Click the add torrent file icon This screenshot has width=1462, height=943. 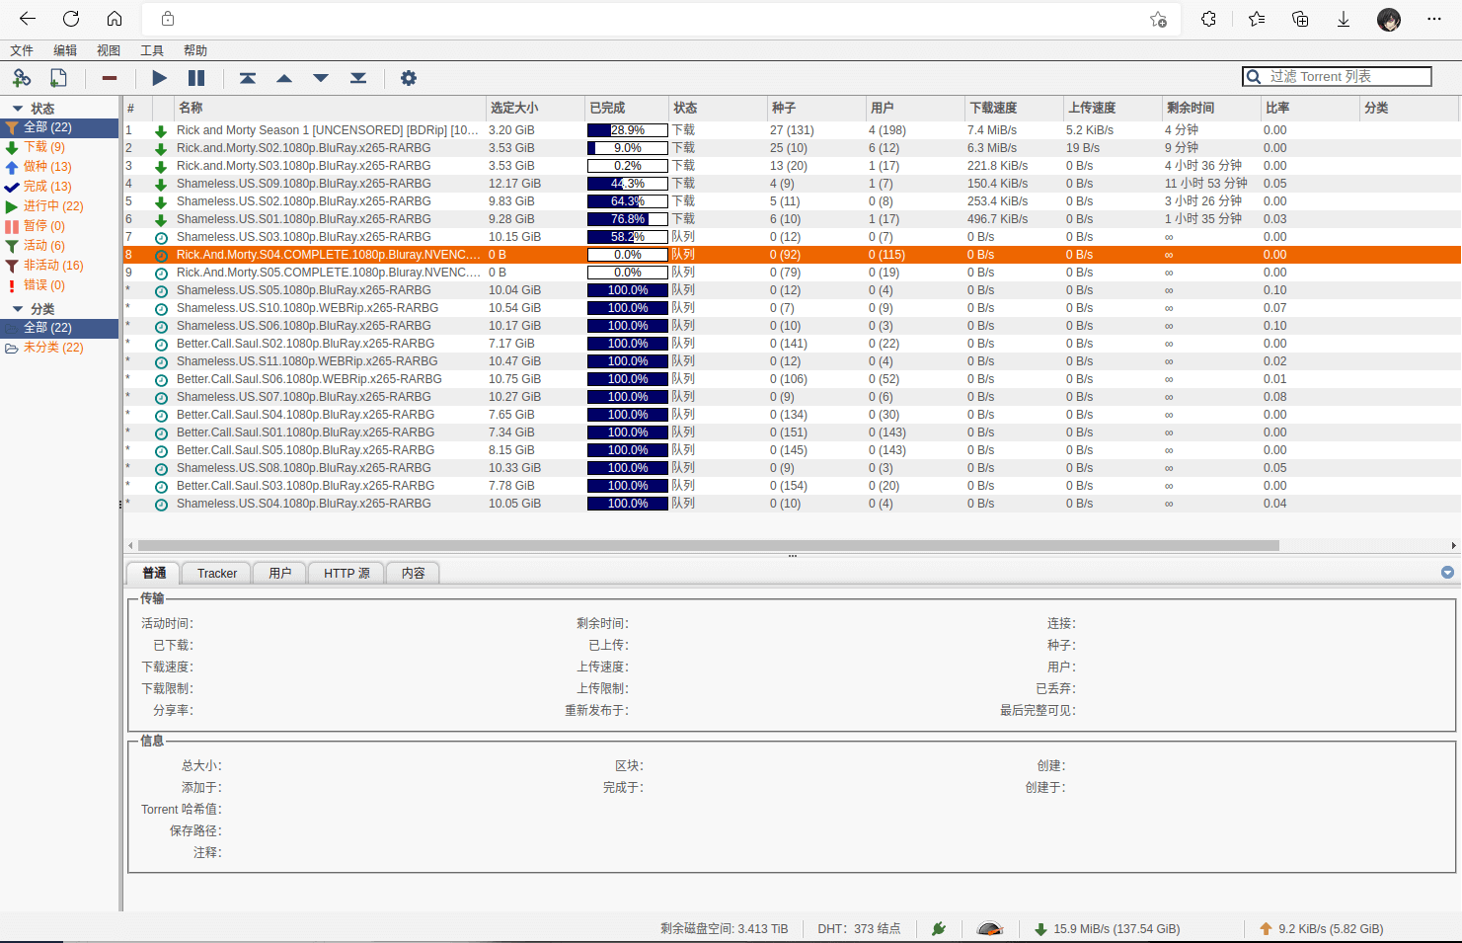(58, 78)
